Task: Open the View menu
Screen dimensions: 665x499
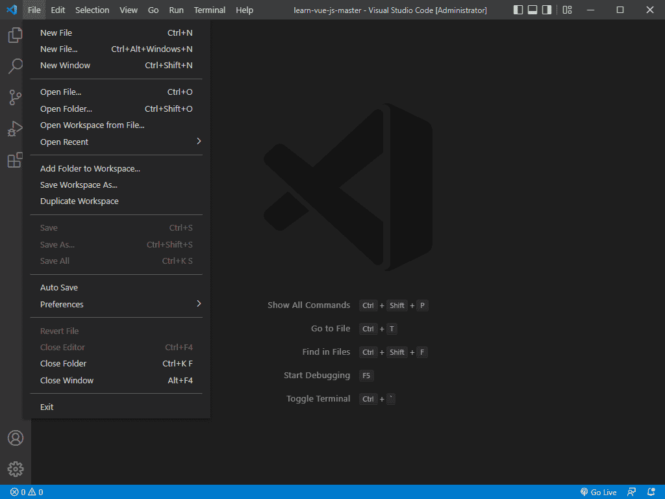Action: click(x=129, y=10)
